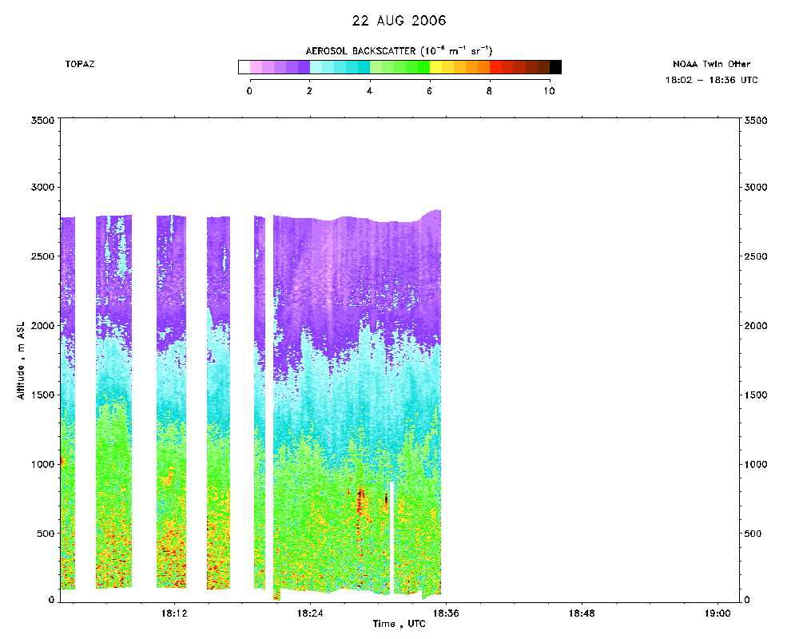Click the colorbar tick label 6
Image resolution: width=799 pixels, height=639 pixels.
click(430, 91)
